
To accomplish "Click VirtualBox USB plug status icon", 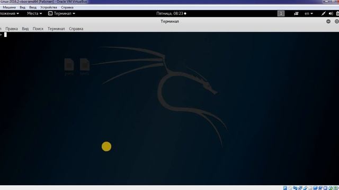I will (x=305, y=188).
